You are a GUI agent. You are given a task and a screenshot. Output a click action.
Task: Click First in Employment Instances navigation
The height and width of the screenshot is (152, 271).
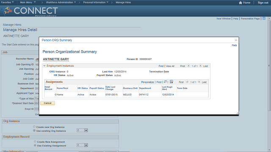pyautogui.click(x=183, y=66)
